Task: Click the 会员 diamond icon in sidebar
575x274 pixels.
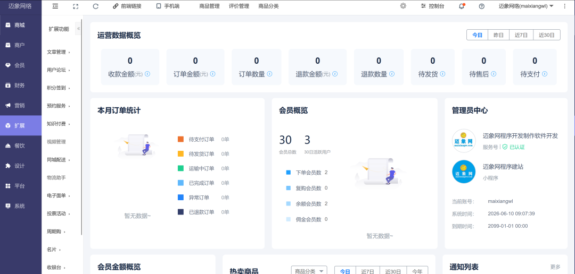Action: [x=7, y=65]
